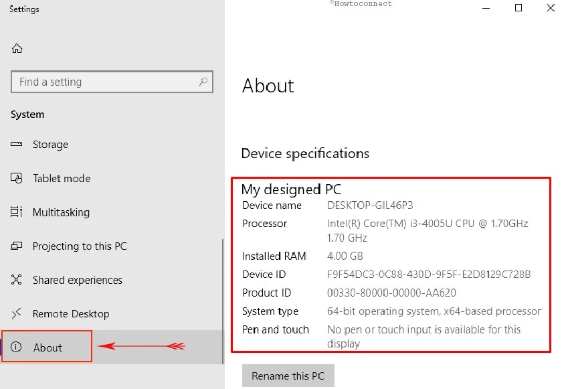This screenshot has width=564, height=389.
Task: Click the Device specifications heading
Action: click(305, 153)
